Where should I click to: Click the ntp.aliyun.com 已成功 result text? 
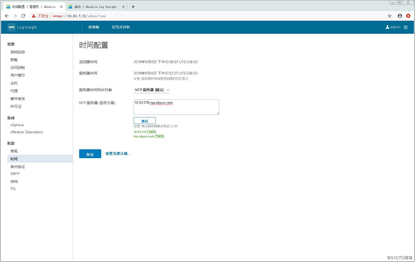coord(149,136)
